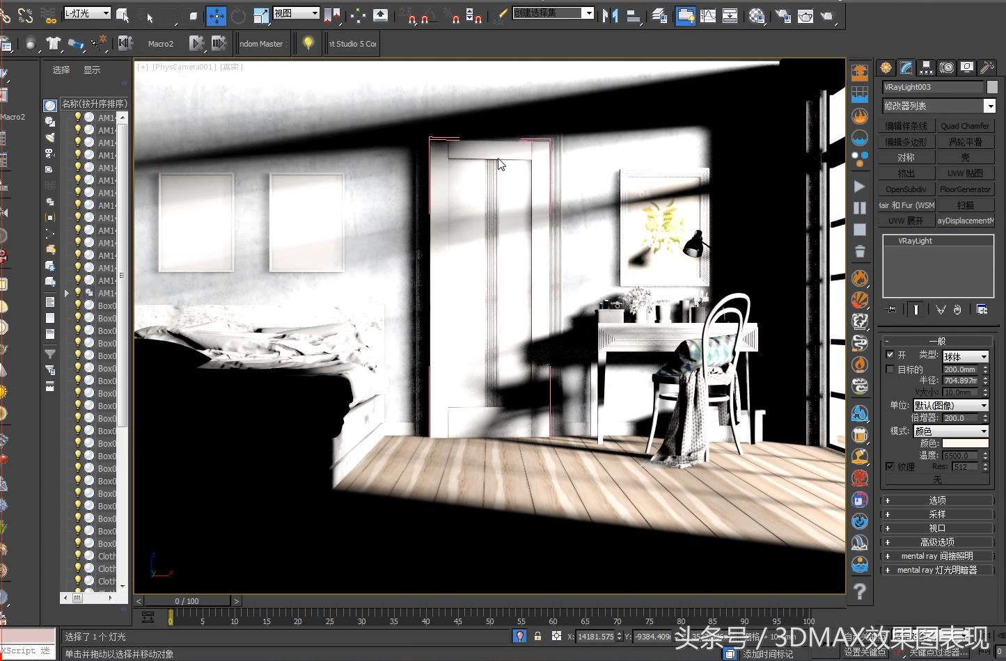Click the selection lock padlock icon

[537, 636]
